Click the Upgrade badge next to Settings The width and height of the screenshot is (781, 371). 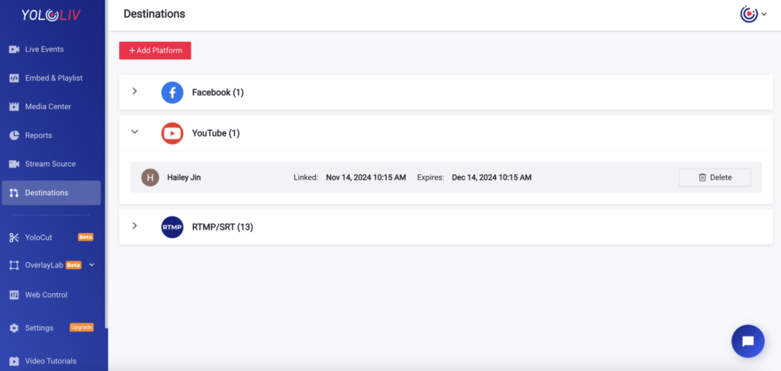81,328
